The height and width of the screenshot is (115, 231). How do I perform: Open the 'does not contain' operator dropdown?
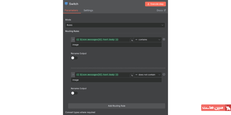click(148, 74)
